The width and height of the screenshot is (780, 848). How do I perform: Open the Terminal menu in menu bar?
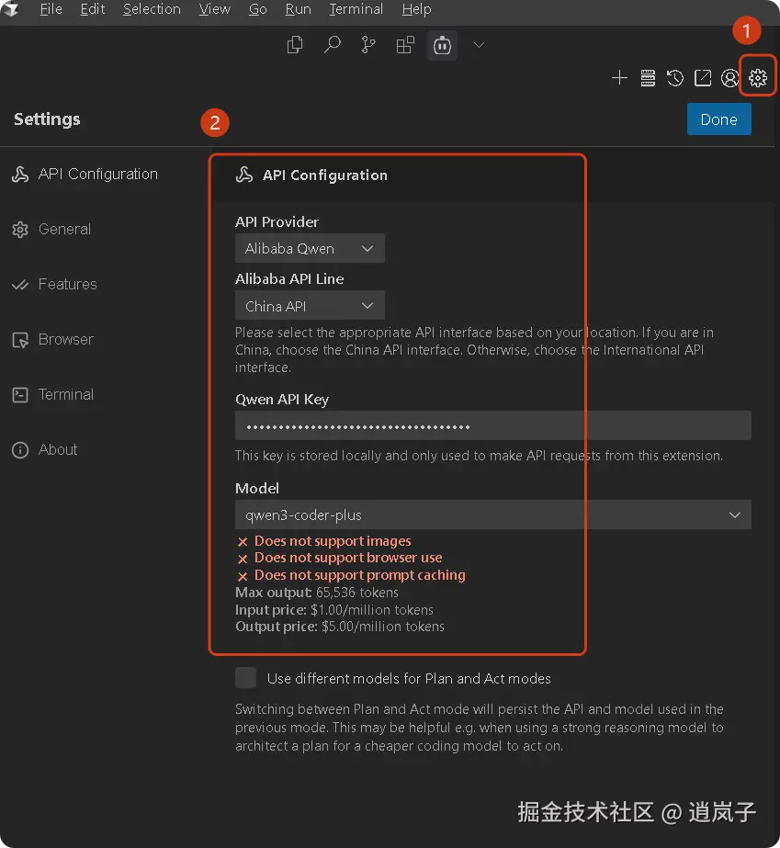coord(356,9)
